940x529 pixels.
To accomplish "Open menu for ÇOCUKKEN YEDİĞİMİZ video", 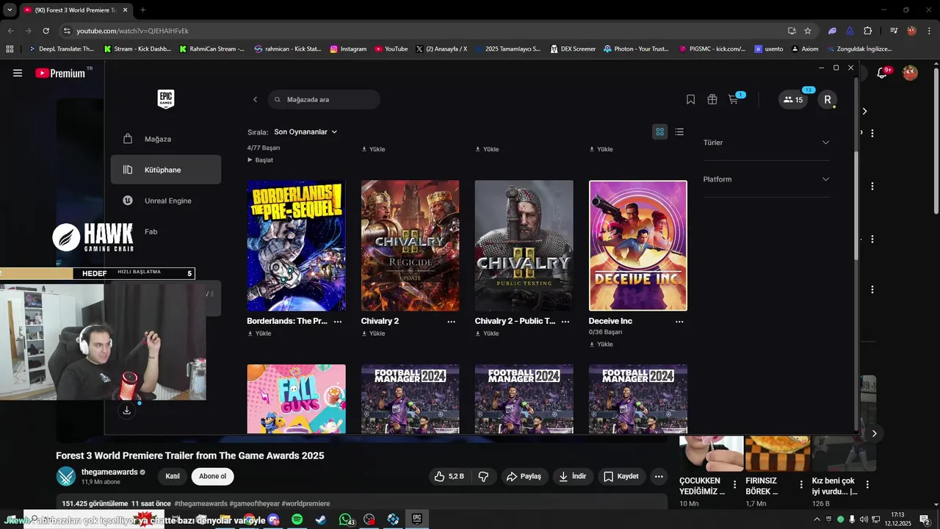I will (734, 485).
